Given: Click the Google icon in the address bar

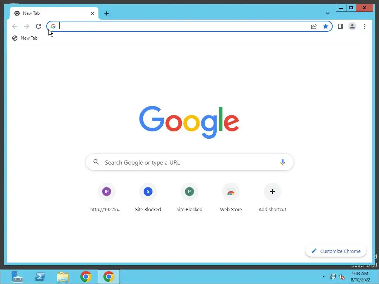Looking at the screenshot, I should point(53,26).
